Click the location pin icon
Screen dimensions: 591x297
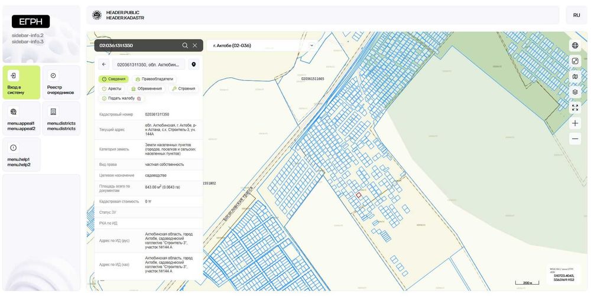(x=194, y=64)
